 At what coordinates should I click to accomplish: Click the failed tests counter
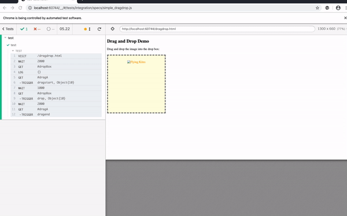[x=37, y=29]
